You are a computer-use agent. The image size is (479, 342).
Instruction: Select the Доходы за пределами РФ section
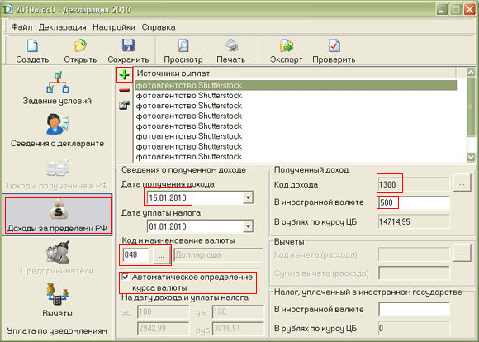point(57,216)
